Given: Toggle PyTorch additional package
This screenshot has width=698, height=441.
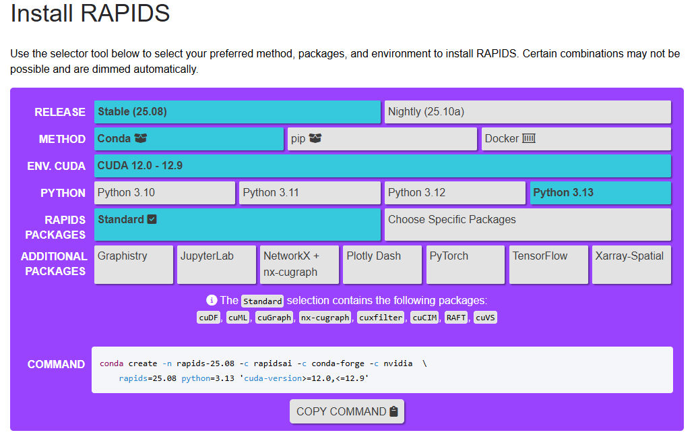Looking at the screenshot, I should coord(465,264).
